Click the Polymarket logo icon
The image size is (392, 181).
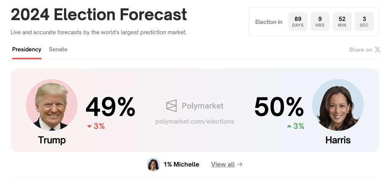point(172,106)
